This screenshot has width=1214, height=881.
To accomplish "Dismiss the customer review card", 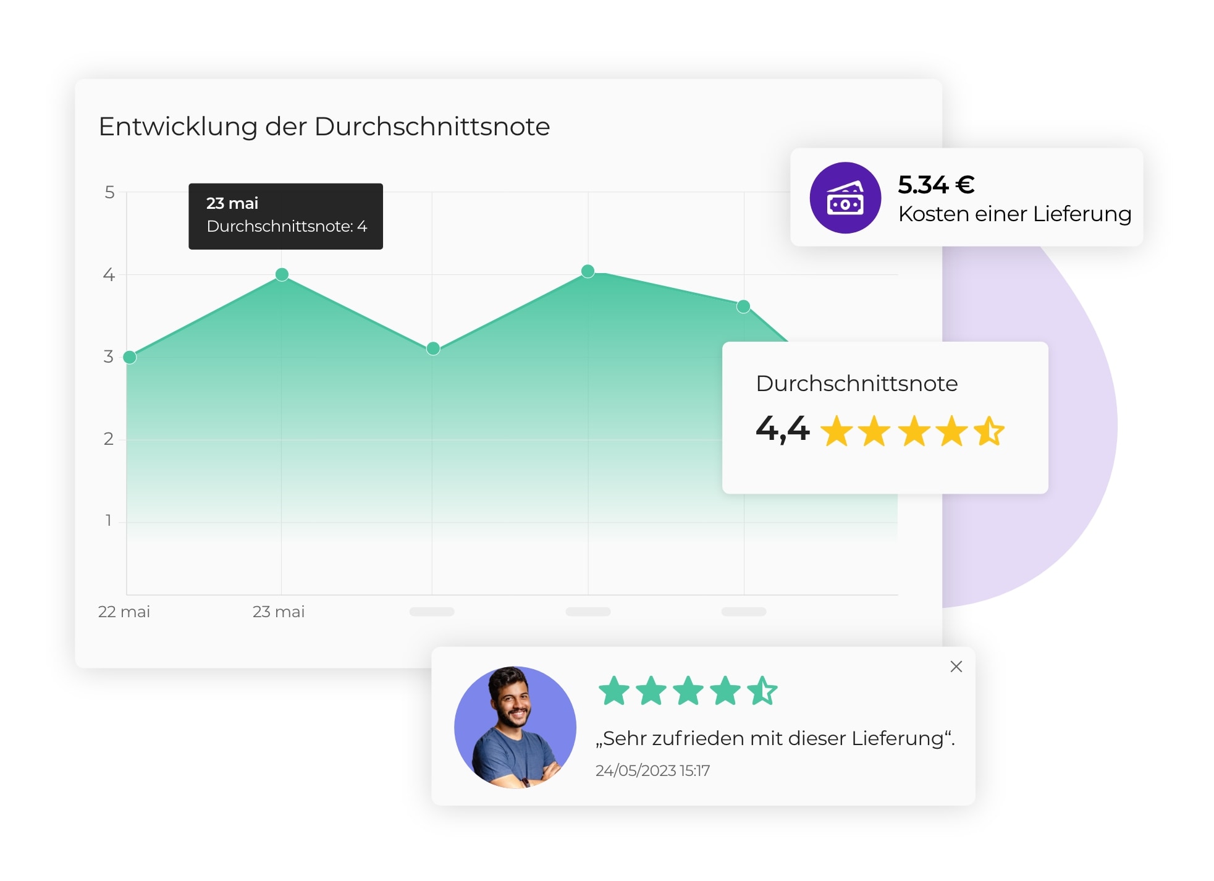I will [x=956, y=667].
